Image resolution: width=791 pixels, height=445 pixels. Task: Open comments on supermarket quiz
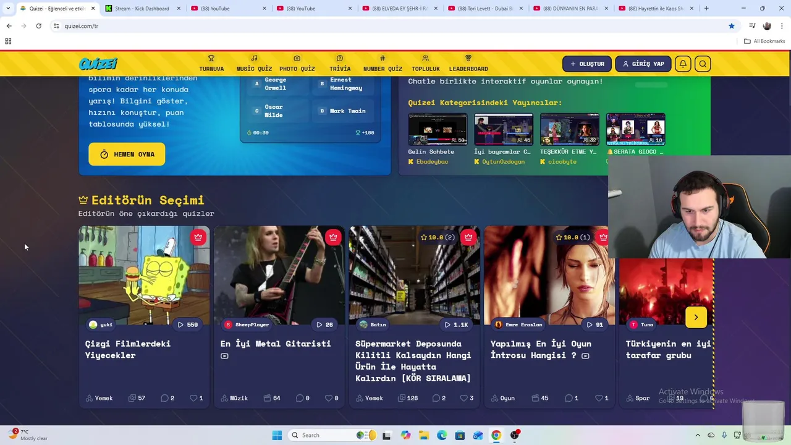439,398
